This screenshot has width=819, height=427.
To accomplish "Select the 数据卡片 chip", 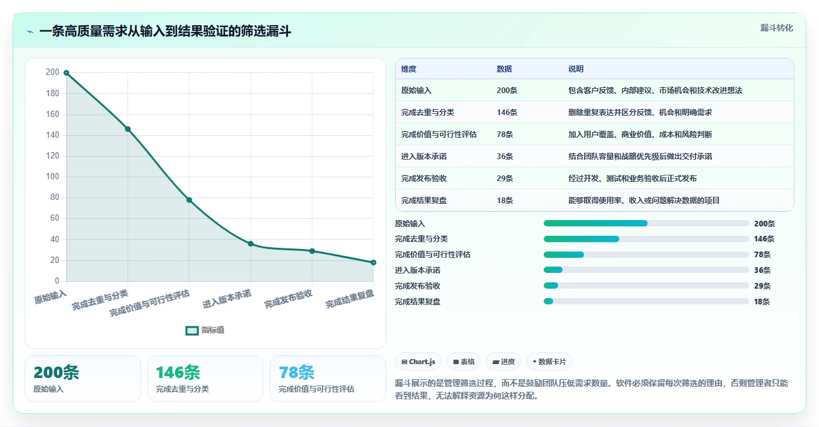I will [x=549, y=362].
